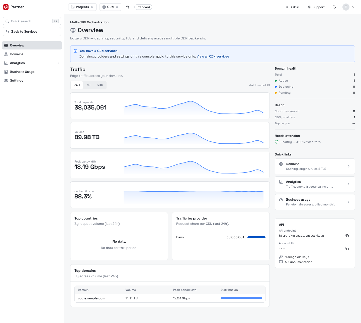Click vod.example.com domain row
The height and width of the screenshot is (323, 361).
(x=170, y=298)
